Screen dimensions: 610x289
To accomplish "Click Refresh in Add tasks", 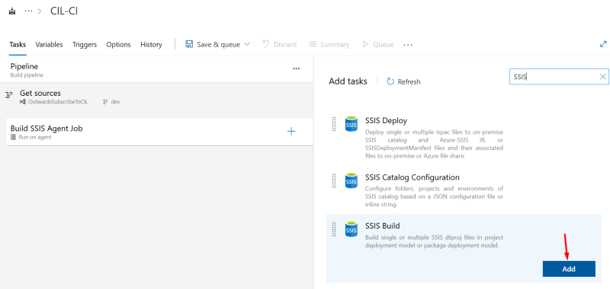I will (403, 82).
